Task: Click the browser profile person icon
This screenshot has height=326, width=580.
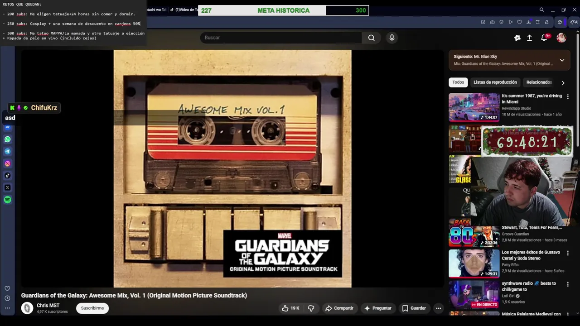Action: tap(546, 22)
